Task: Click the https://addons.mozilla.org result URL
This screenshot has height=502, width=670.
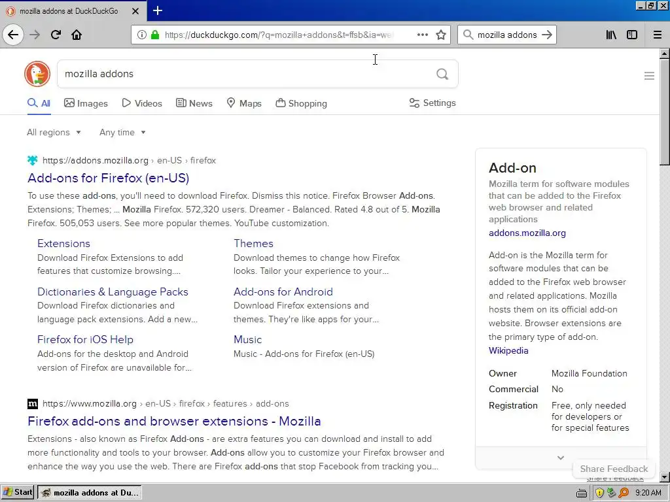Action: (96, 161)
